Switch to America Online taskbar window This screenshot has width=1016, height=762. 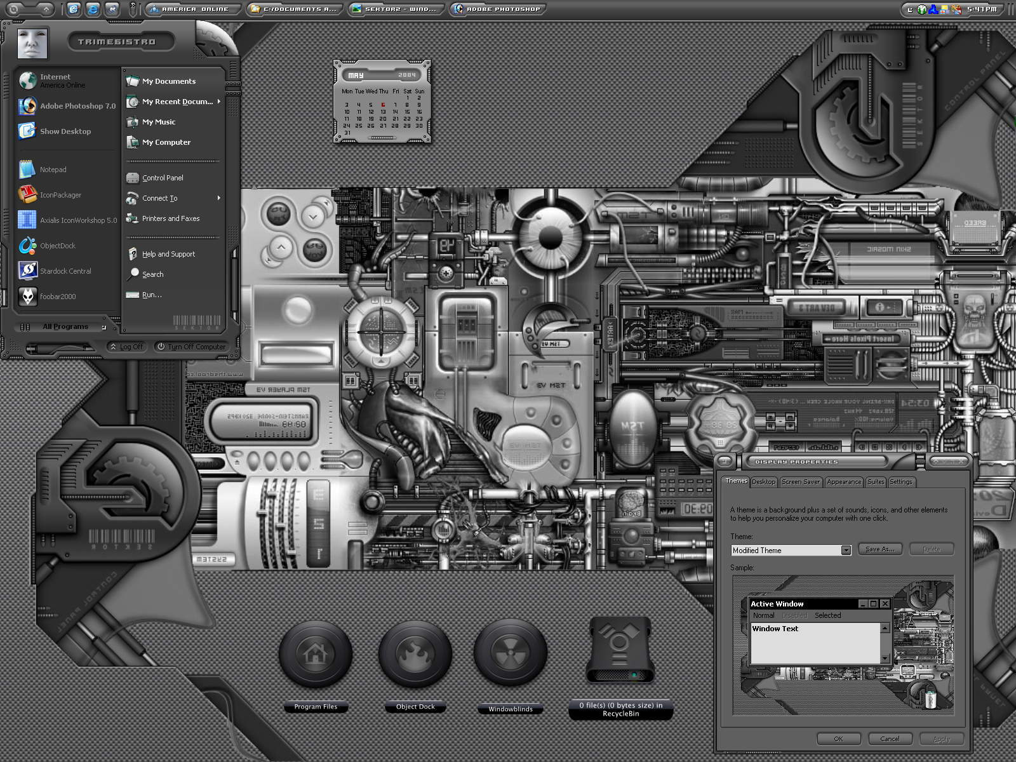click(x=193, y=9)
